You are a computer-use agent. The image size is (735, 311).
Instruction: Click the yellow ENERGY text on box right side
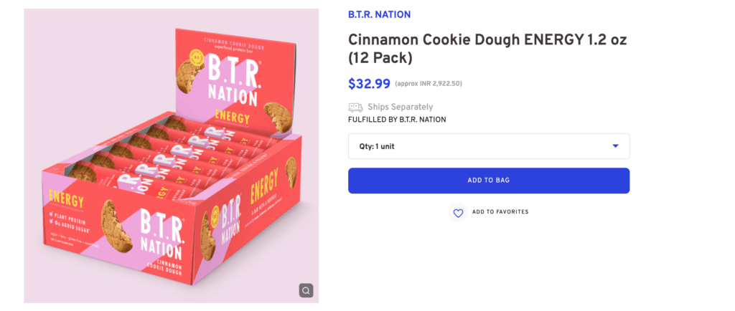click(265, 193)
